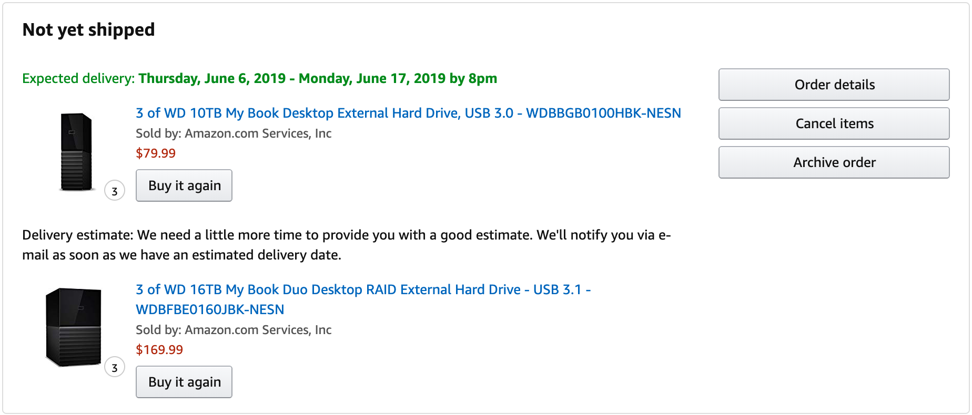Click the Sold by line under the 10TB drive
The image size is (972, 415).
pyautogui.click(x=234, y=133)
